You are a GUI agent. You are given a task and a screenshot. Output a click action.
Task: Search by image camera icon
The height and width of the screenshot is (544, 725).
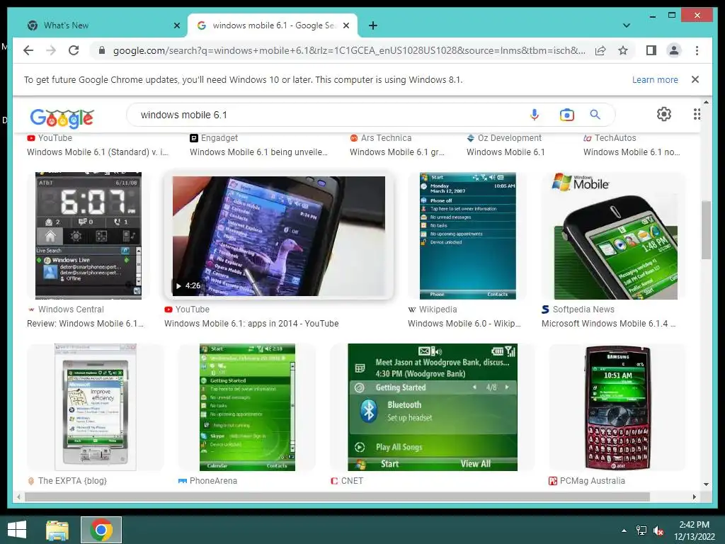click(x=567, y=115)
